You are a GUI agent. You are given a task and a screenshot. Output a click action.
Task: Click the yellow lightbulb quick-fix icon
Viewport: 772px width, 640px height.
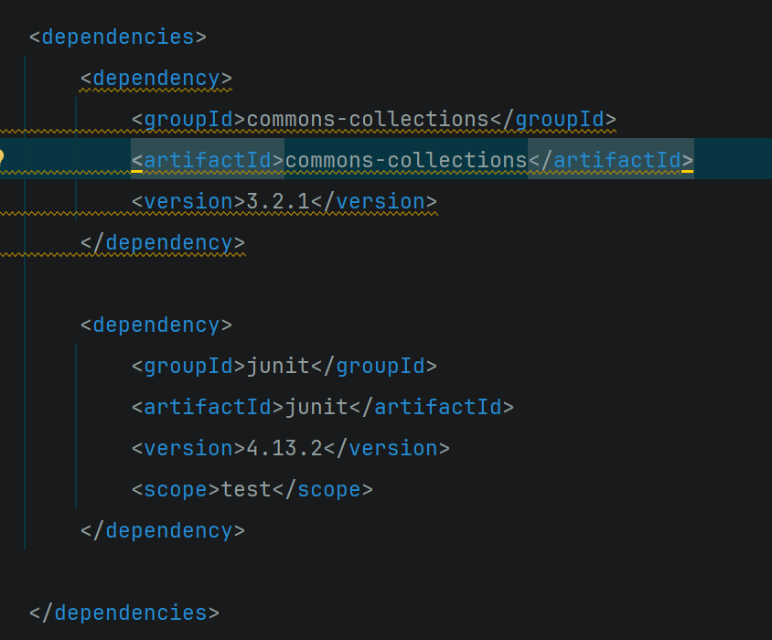(2, 157)
